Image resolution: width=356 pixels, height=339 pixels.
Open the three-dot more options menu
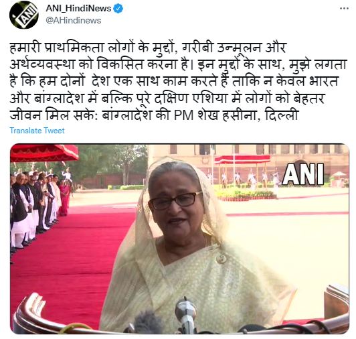pyautogui.click(x=344, y=9)
